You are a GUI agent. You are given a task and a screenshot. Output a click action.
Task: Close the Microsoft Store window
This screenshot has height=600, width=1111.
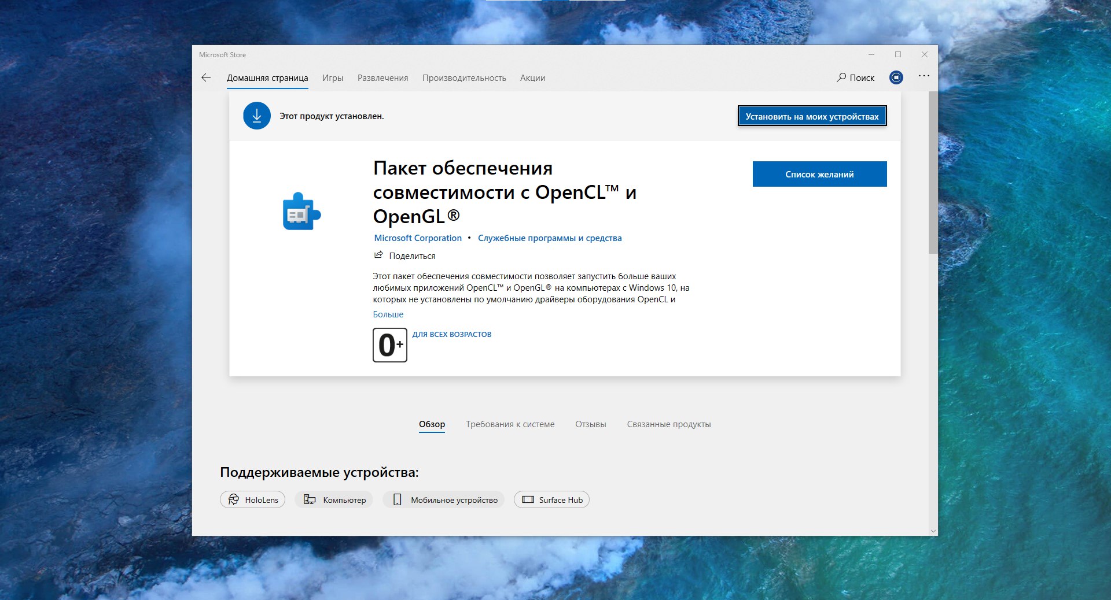point(925,54)
